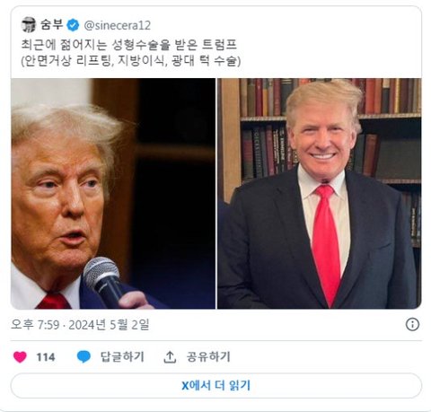Select the 답글하기 reply label
Image resolution: width=431 pixels, height=412 pixels.
coord(122,356)
